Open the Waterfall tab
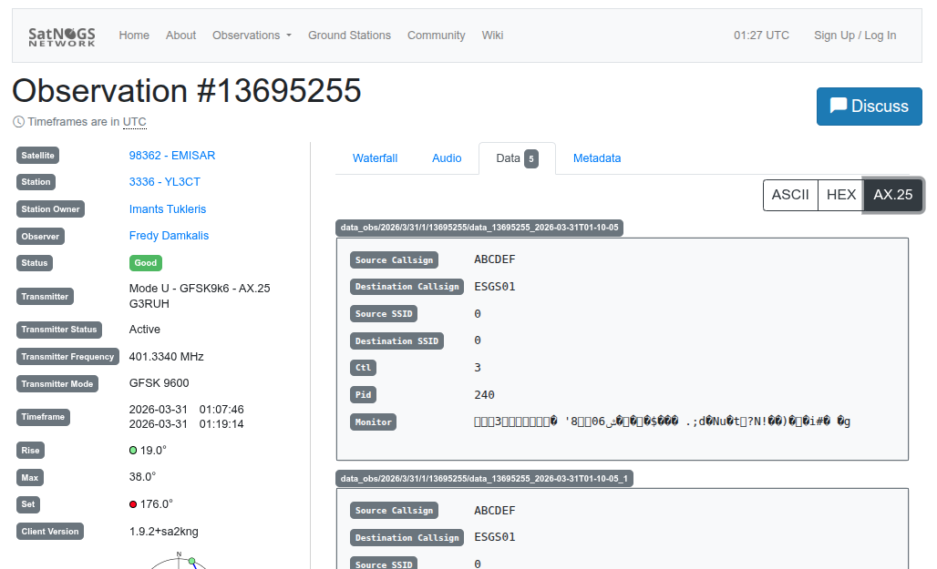This screenshot has width=937, height=569. point(375,158)
